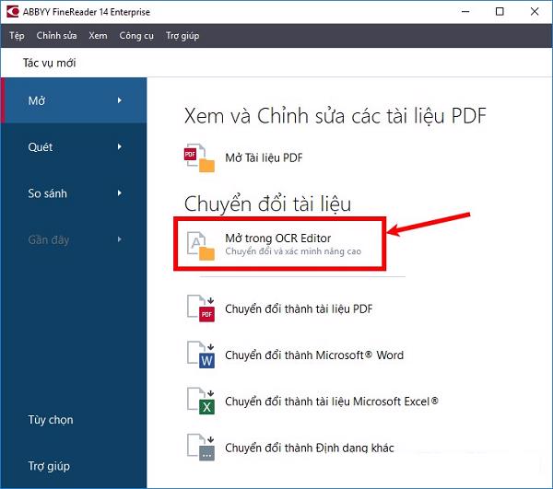553x489 pixels.
Task: Click the Convert to PDF icon
Action: [201, 309]
